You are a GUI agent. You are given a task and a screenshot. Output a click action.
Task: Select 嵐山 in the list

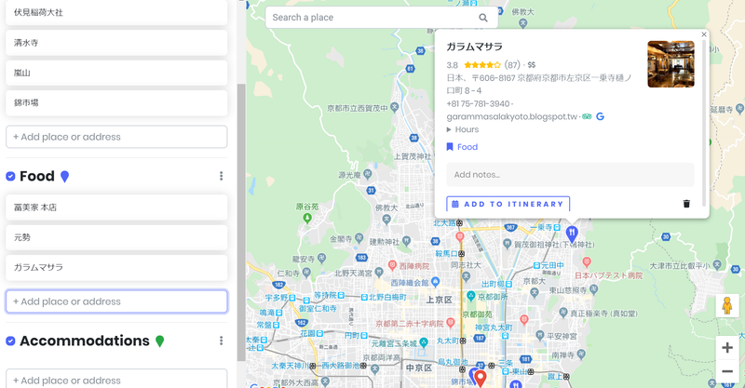coord(116,73)
